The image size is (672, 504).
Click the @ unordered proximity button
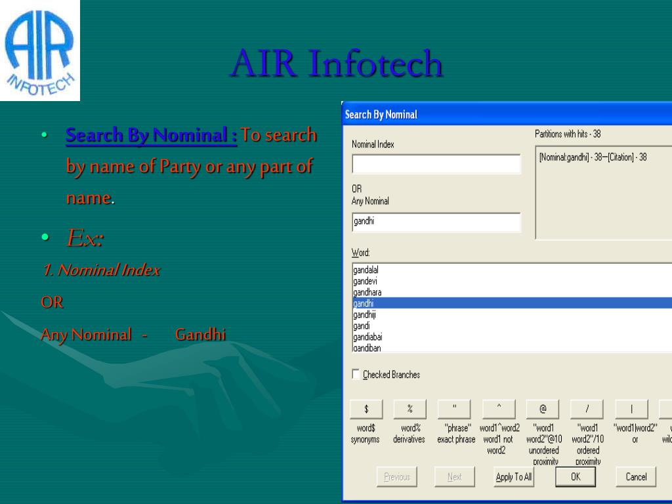click(543, 409)
